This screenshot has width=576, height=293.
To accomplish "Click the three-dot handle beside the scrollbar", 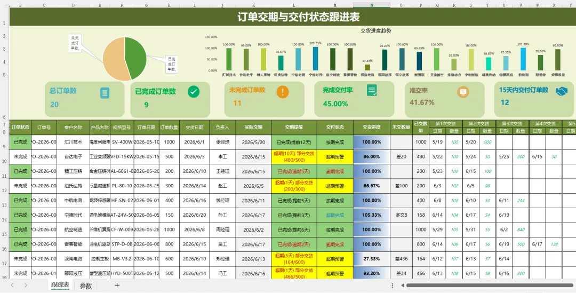I will tap(393, 286).
